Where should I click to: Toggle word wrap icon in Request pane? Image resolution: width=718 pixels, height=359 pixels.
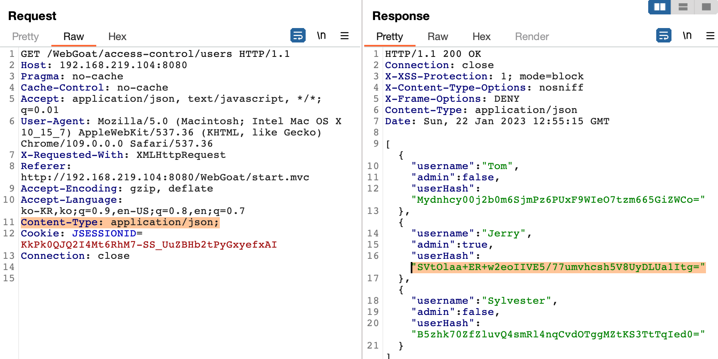298,35
